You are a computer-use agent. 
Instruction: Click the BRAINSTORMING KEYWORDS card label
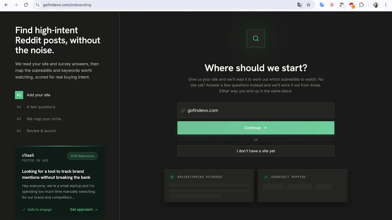(200, 177)
